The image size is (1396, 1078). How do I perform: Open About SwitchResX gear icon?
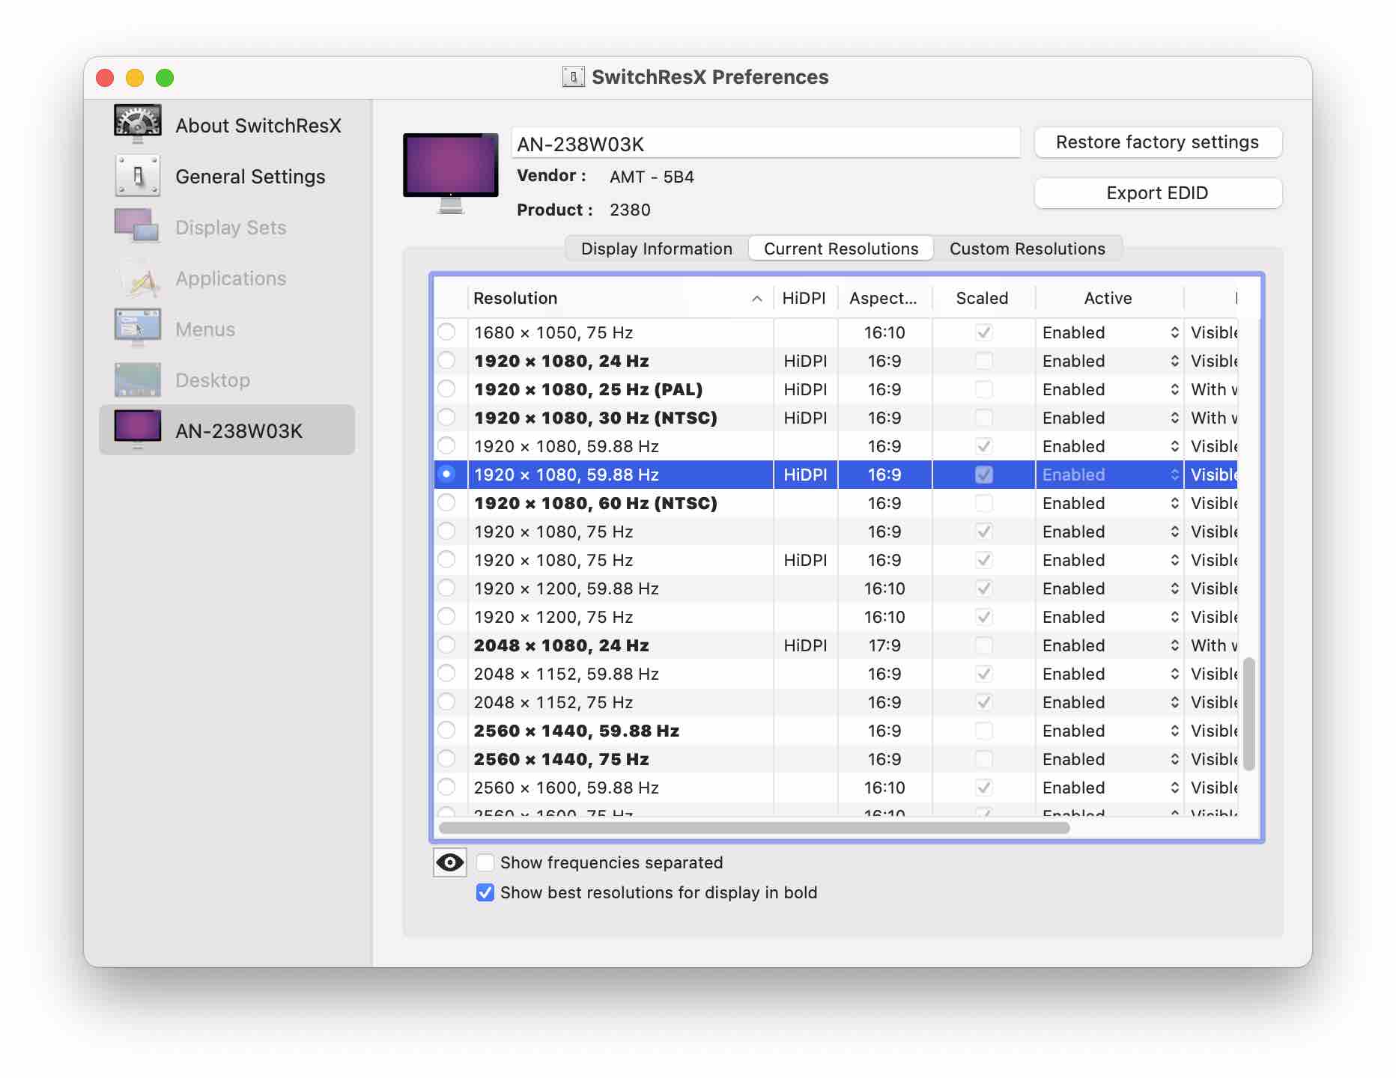[x=138, y=124]
